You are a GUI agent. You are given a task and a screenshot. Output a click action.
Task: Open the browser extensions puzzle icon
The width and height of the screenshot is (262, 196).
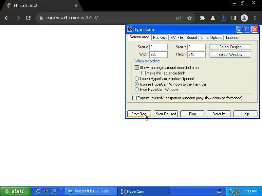202,18
